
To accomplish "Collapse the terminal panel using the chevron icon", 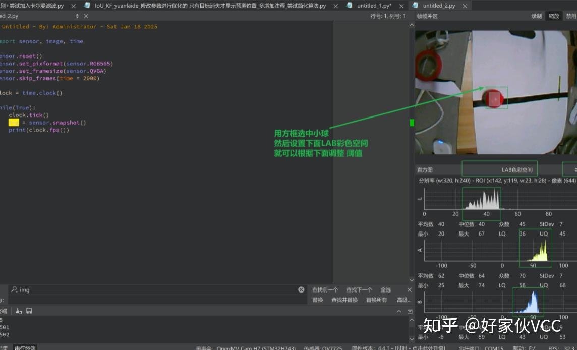I will [398, 311].
